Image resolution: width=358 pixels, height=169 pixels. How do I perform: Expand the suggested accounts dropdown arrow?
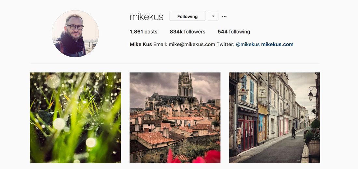(x=213, y=17)
